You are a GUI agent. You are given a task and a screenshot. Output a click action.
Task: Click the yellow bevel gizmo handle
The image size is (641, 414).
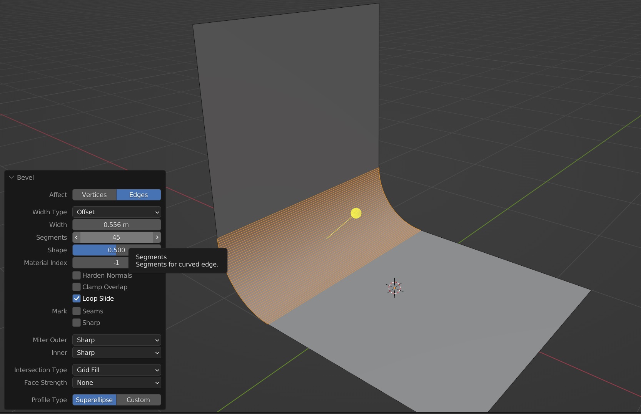click(356, 213)
